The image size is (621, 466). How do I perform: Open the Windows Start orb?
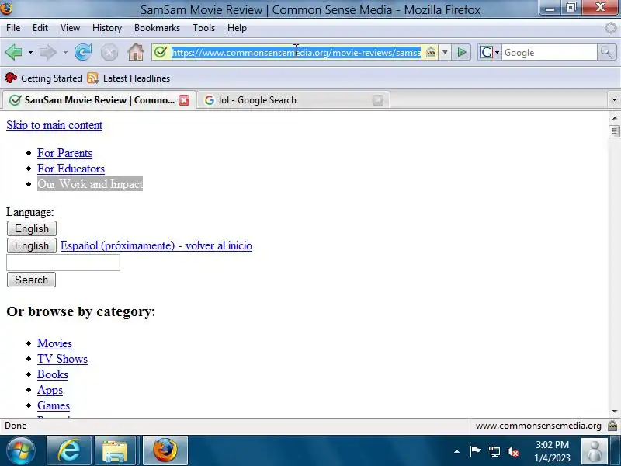pyautogui.click(x=21, y=451)
